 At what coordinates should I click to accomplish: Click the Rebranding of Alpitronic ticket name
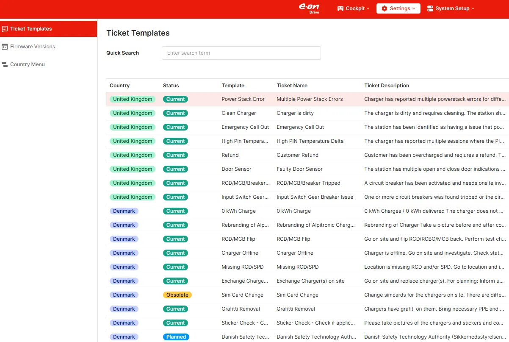point(315,225)
